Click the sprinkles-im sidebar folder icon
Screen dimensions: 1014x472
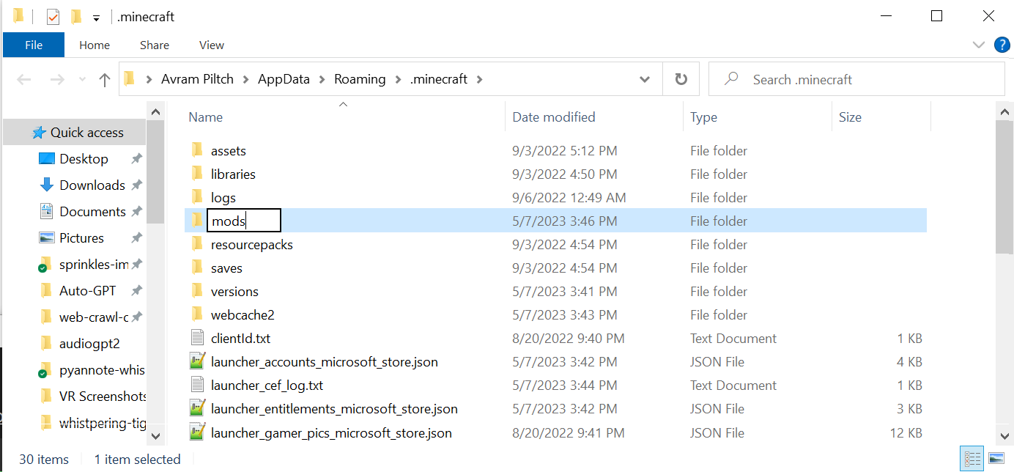46,265
